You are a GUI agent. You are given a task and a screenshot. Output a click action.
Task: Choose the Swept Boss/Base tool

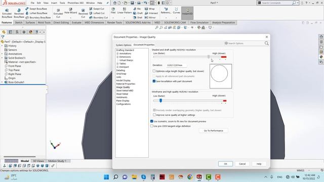[36, 9]
